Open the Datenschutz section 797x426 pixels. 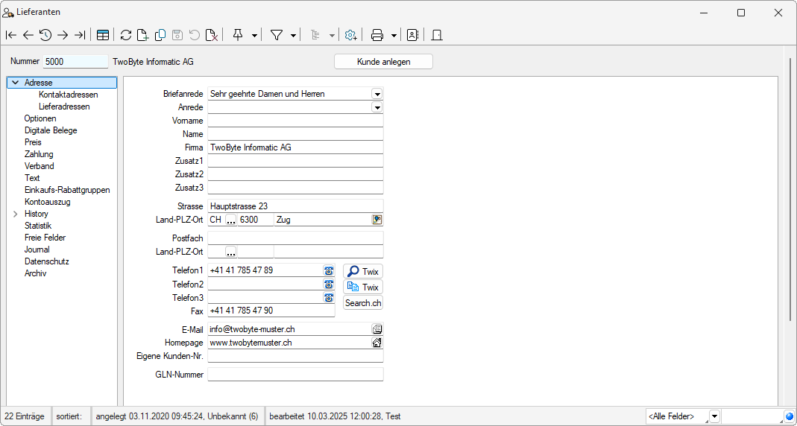(46, 261)
